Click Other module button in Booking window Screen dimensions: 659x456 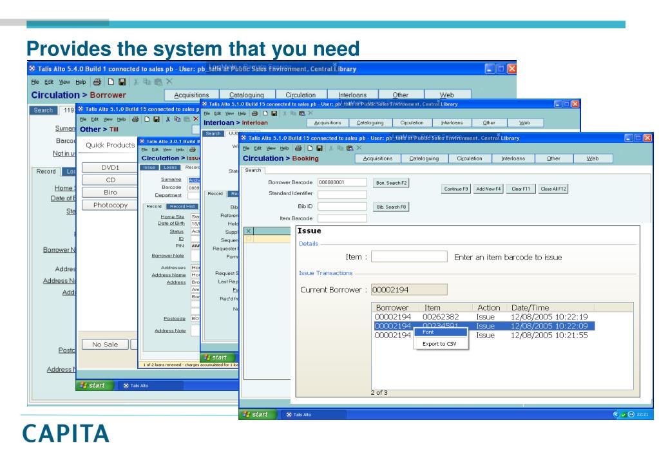pos(553,158)
